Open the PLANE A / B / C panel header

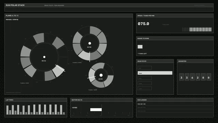click(x=69, y=16)
